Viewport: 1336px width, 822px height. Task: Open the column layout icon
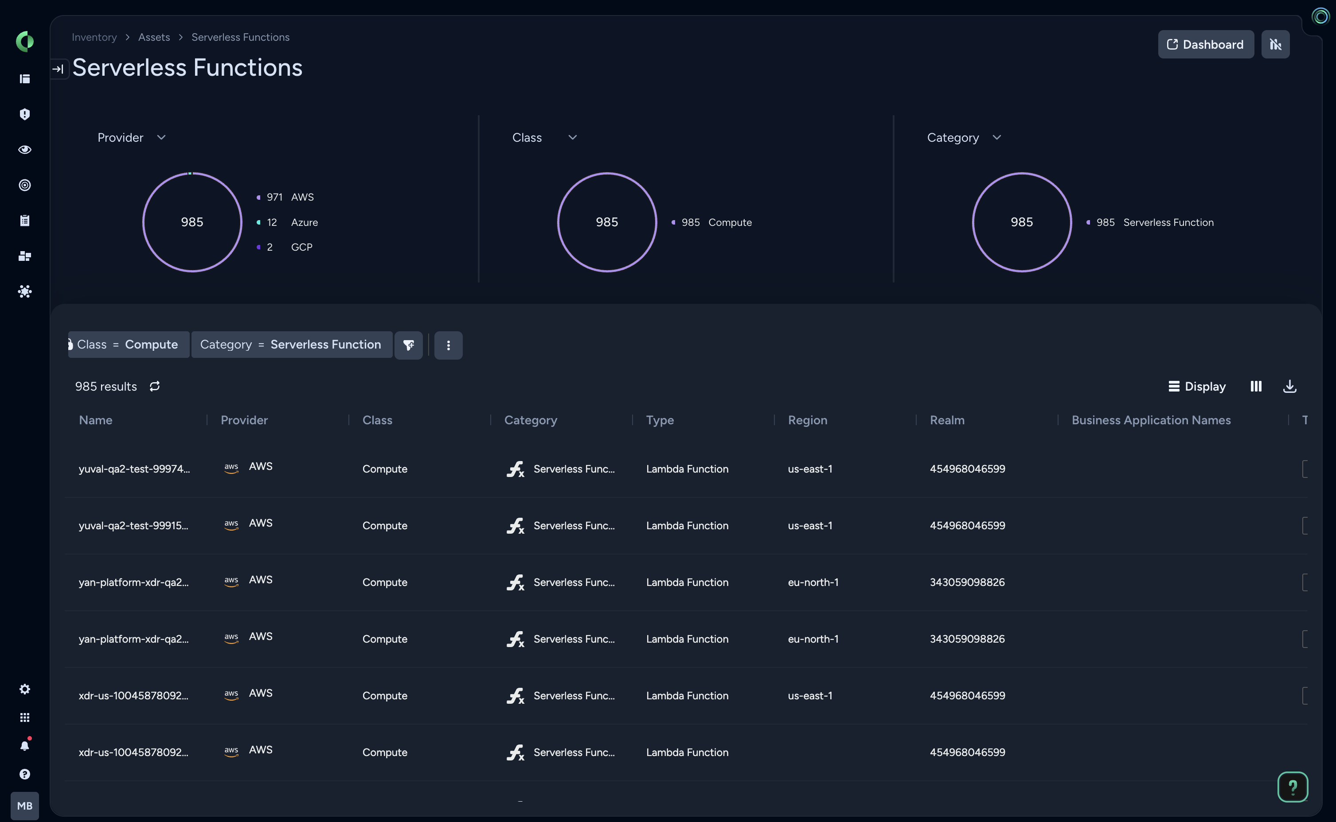1255,387
